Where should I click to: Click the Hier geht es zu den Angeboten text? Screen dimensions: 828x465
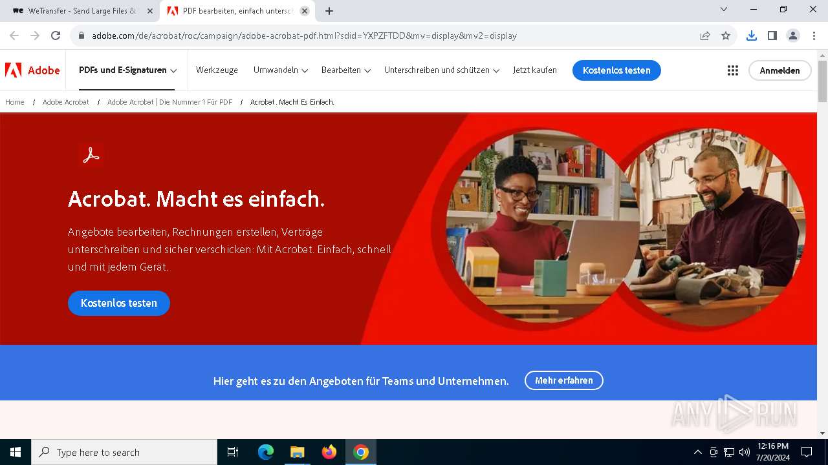[x=361, y=381]
